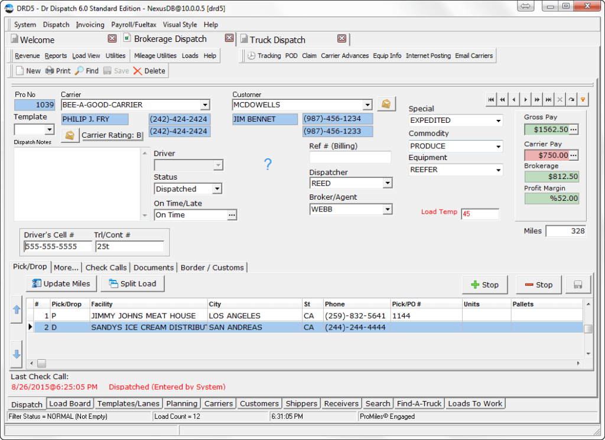This screenshot has width=605, height=440.
Task: Expand the Status dropdown showing Dispatched
Action: [x=217, y=188]
